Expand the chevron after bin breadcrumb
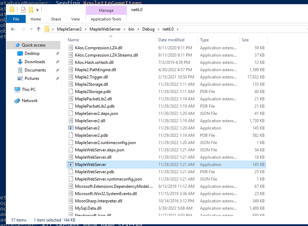Image resolution: width=308 pixels, height=226 pixels. click(x=138, y=29)
